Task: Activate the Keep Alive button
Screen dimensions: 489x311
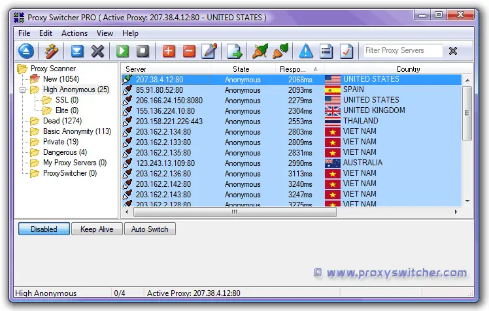Action: pyautogui.click(x=97, y=229)
